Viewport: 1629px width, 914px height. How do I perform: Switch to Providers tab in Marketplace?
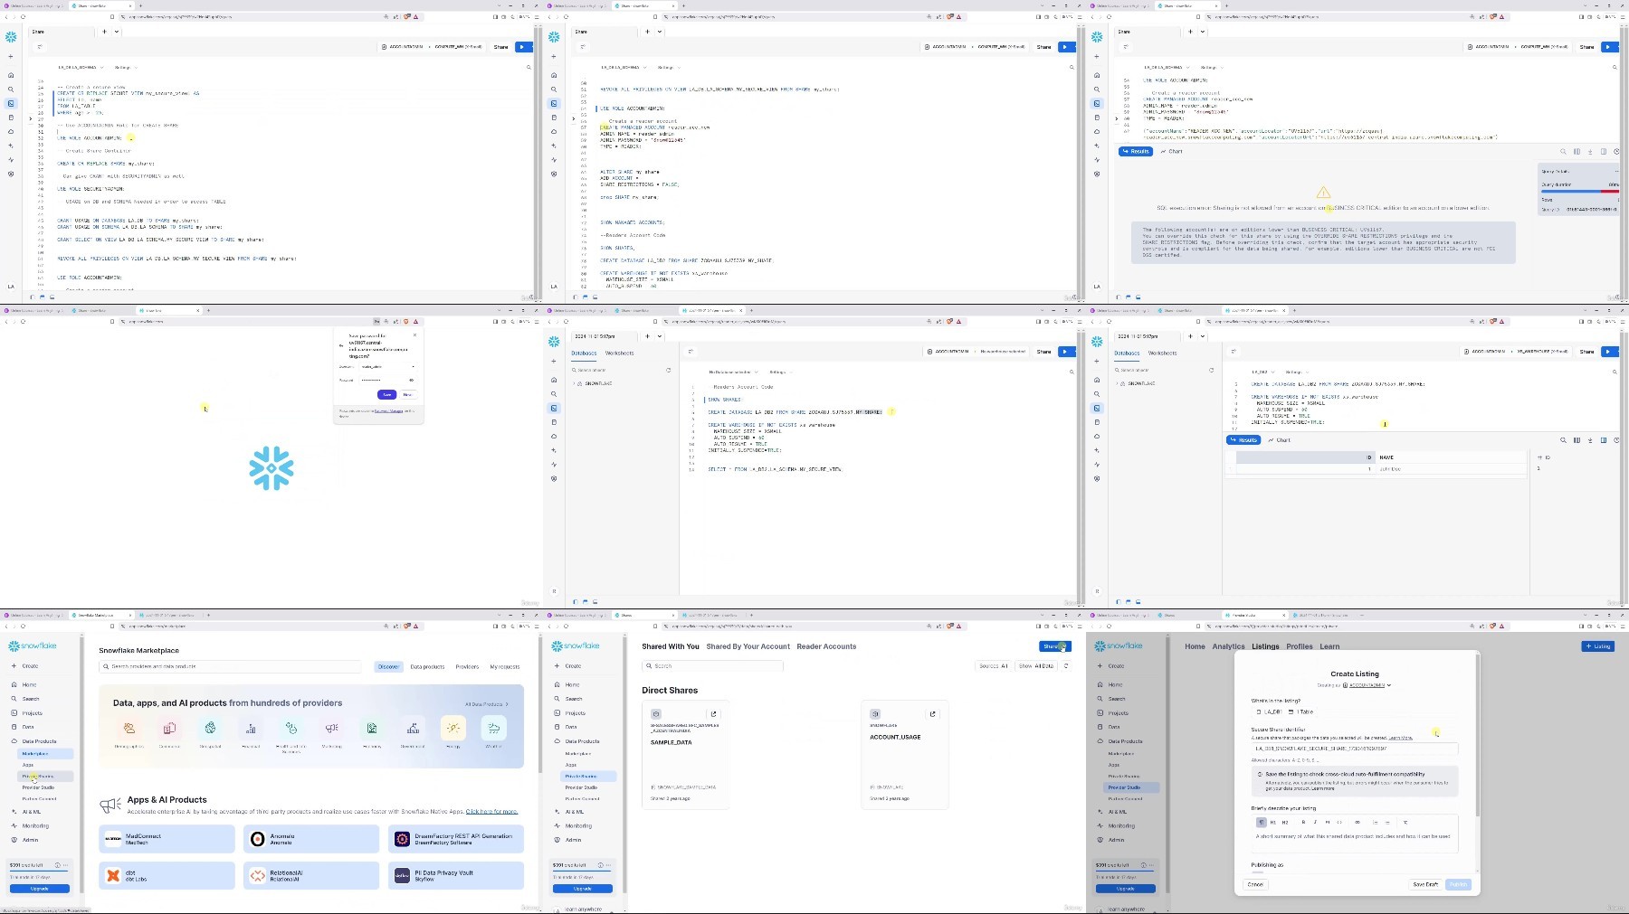click(467, 666)
